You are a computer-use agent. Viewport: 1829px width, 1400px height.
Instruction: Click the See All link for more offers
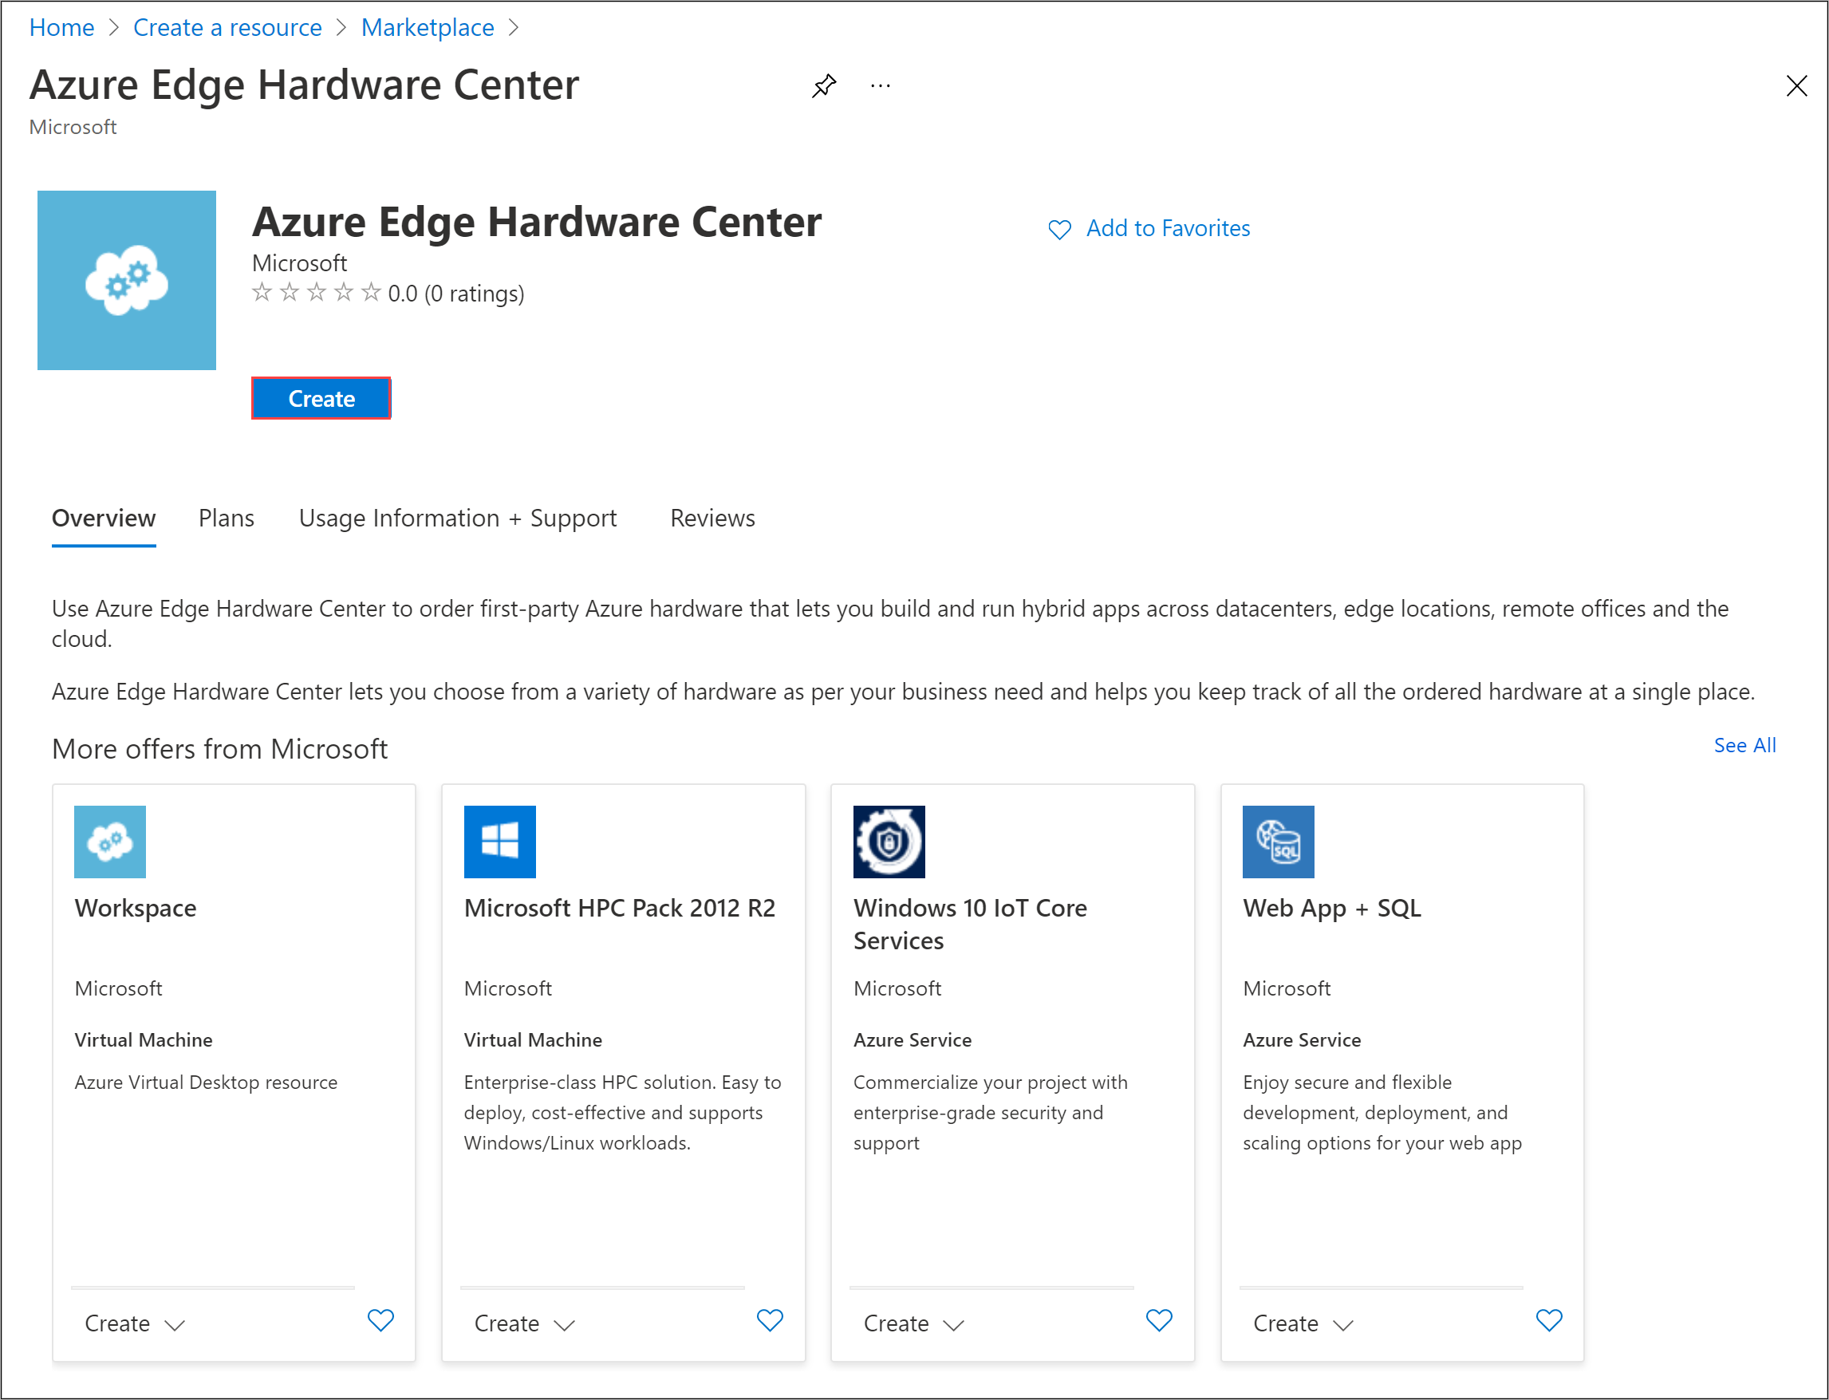coord(1745,746)
